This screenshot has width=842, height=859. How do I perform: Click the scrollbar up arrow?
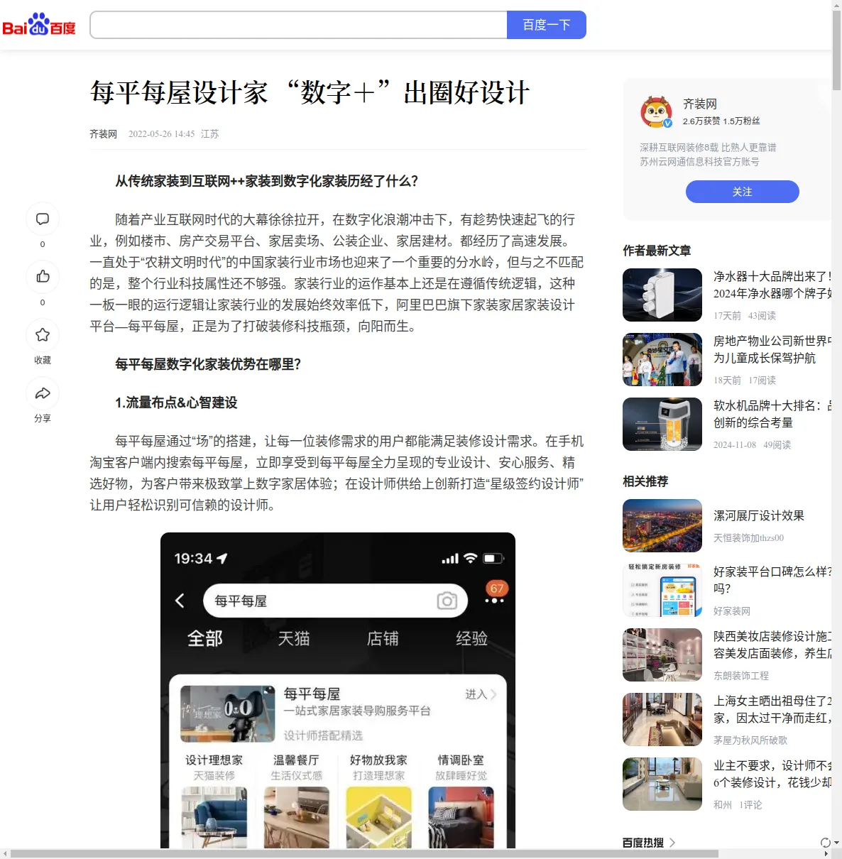click(836, 4)
